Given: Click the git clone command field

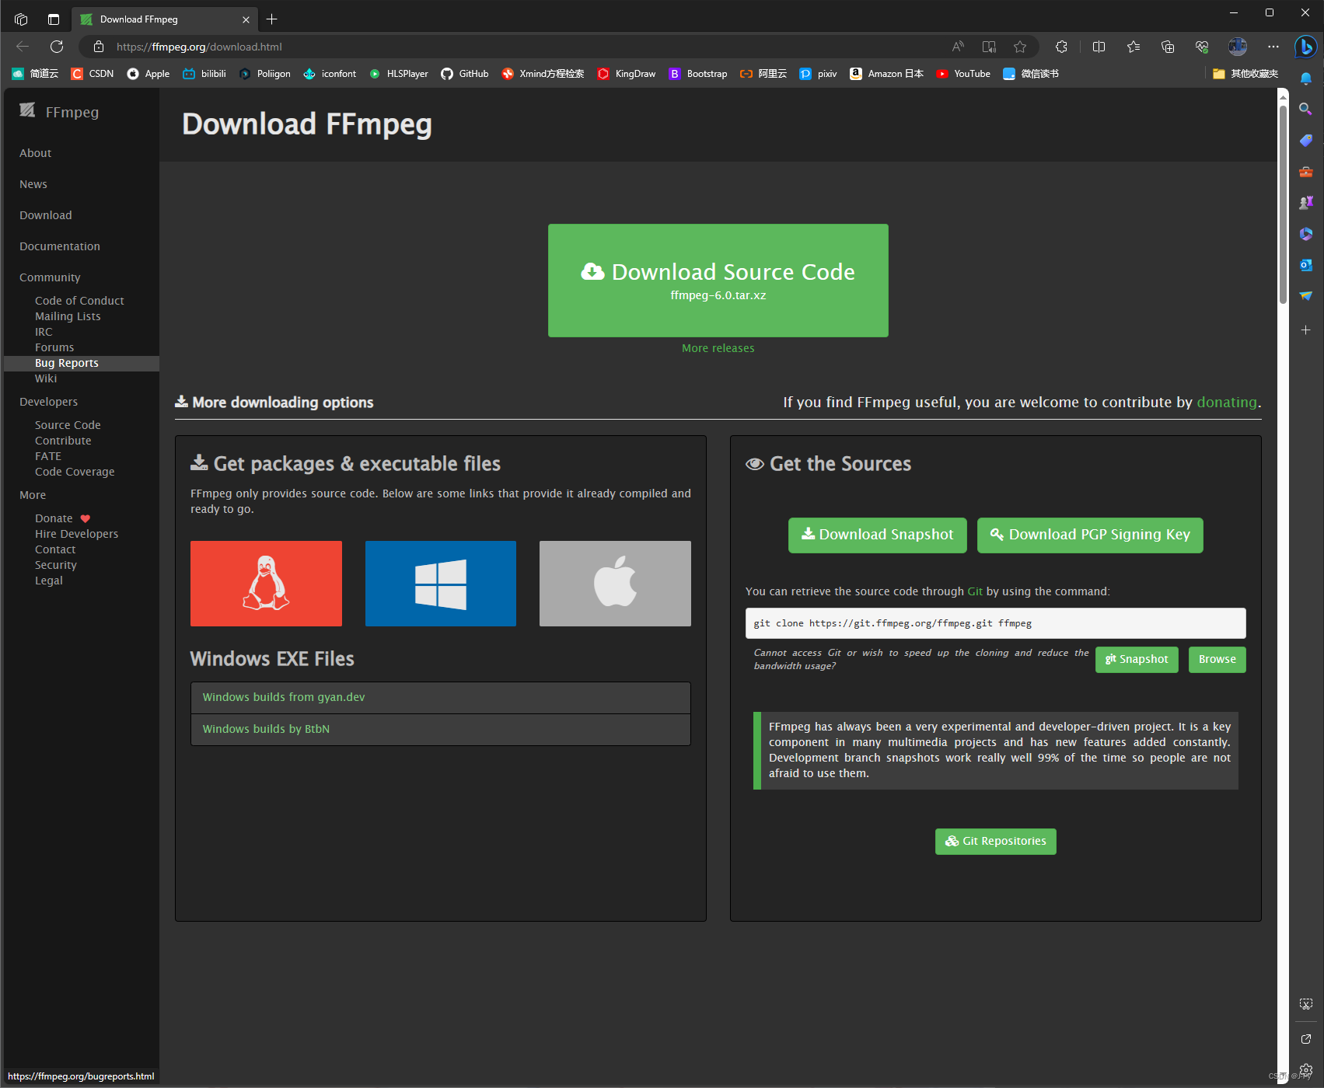Looking at the screenshot, I should pos(996,623).
